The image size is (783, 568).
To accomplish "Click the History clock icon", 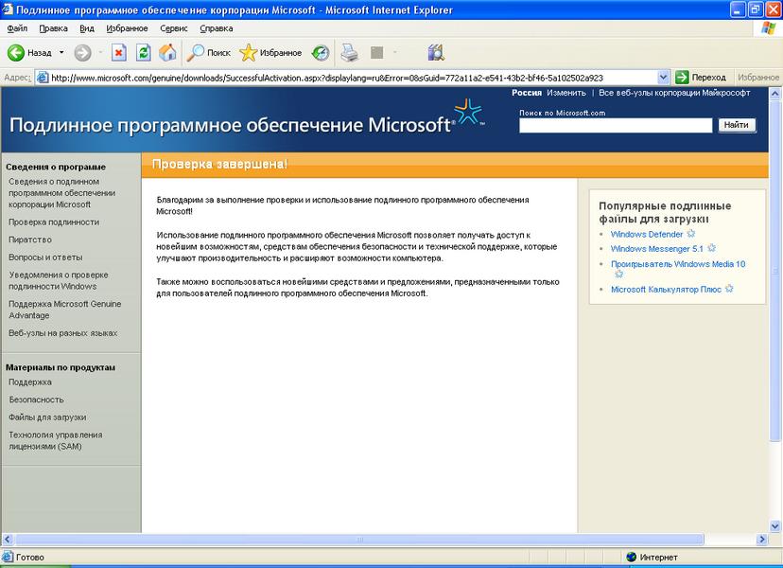I will coord(322,53).
